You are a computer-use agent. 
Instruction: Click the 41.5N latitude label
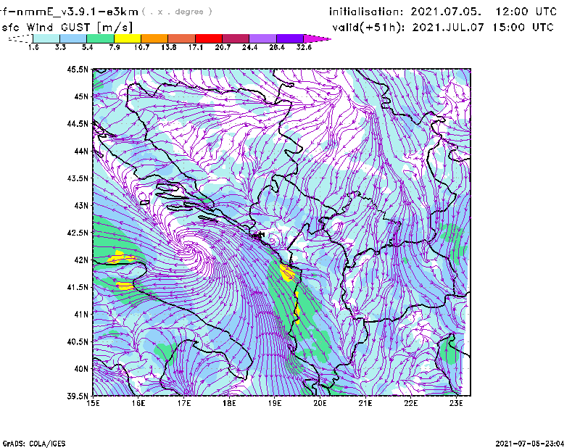pyautogui.click(x=78, y=287)
